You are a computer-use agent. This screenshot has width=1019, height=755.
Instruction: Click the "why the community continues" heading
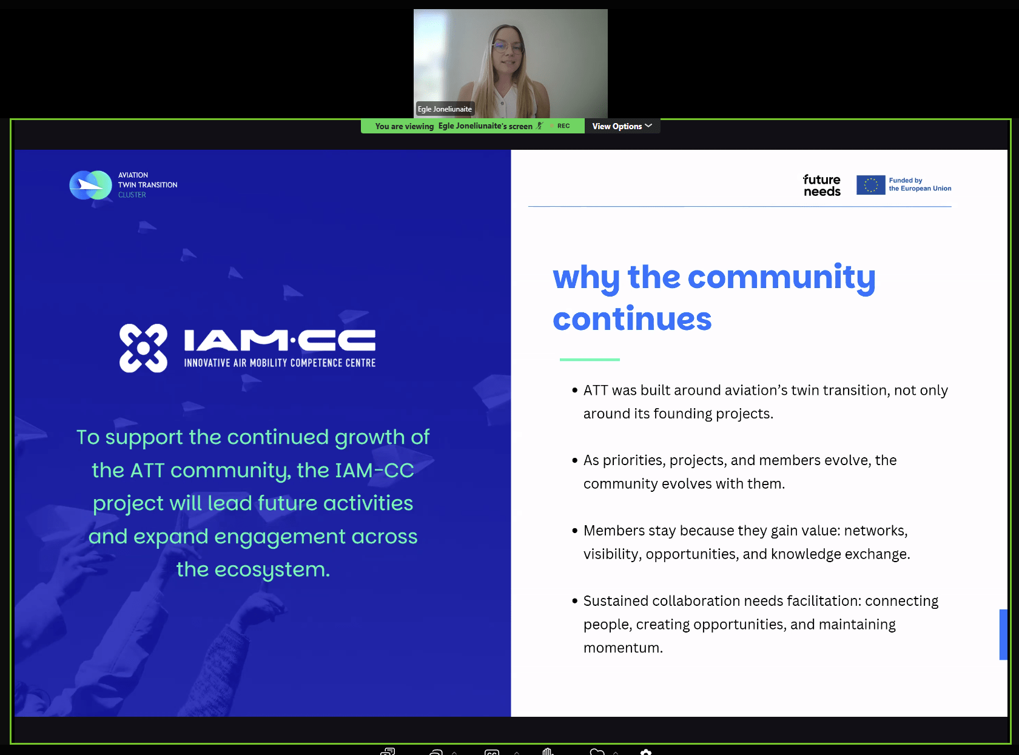714,298
